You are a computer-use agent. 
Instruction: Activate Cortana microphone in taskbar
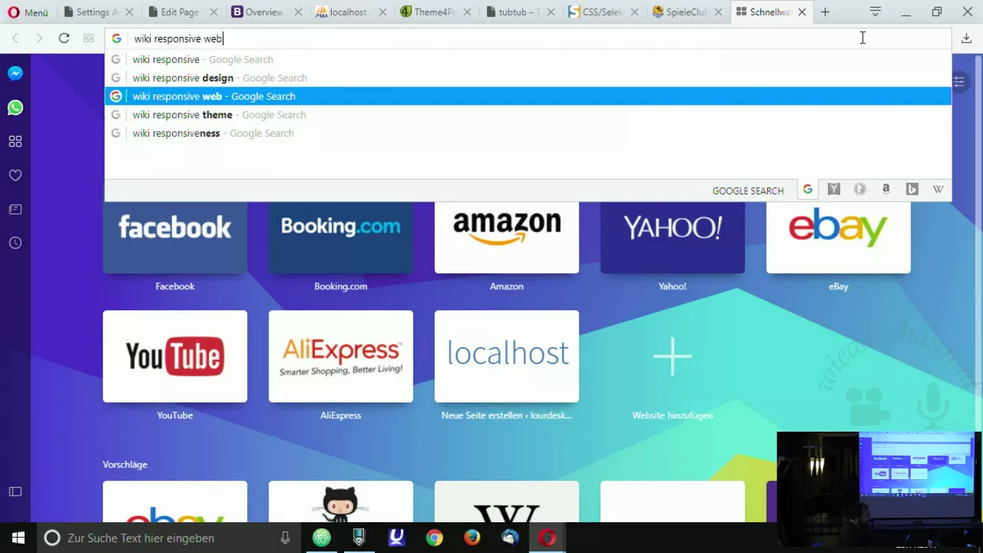[x=285, y=538]
